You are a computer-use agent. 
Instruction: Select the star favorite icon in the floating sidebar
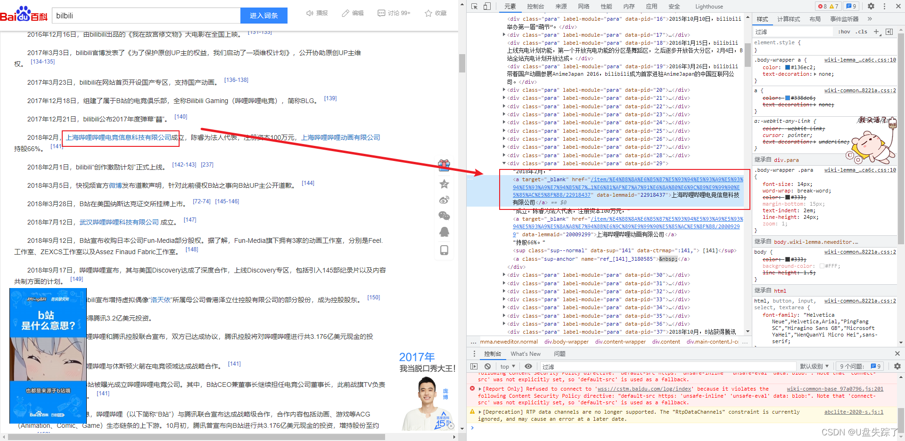444,184
